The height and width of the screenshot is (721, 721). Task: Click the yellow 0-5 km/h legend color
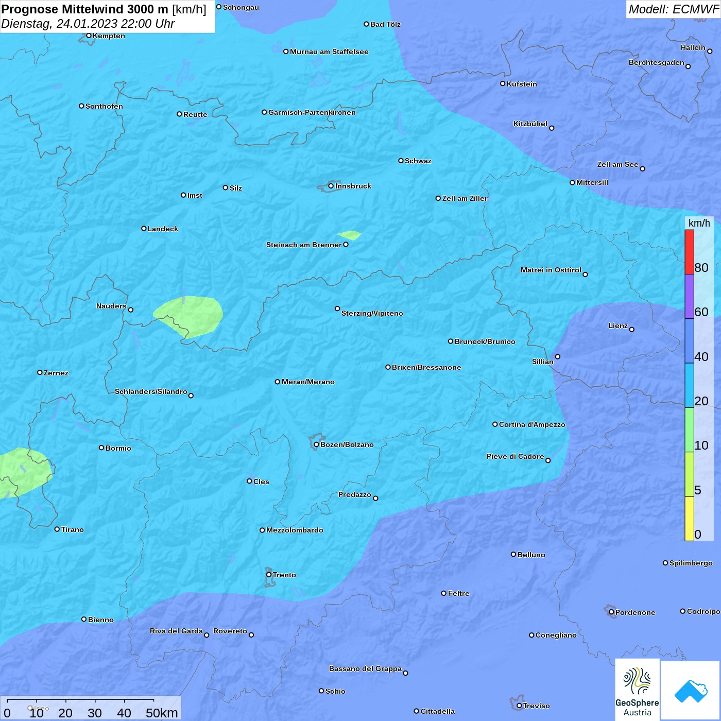pos(689,519)
